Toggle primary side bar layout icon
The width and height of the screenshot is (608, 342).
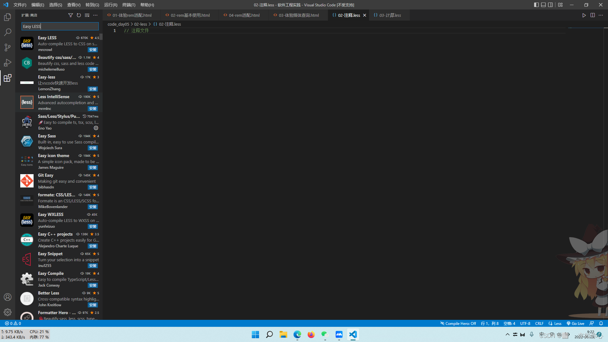(536, 5)
